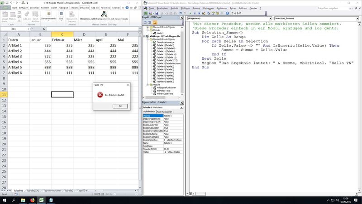Open the Selection_Summe procedure dropdown
Screen dimensions: 362x204
[x=357, y=18]
